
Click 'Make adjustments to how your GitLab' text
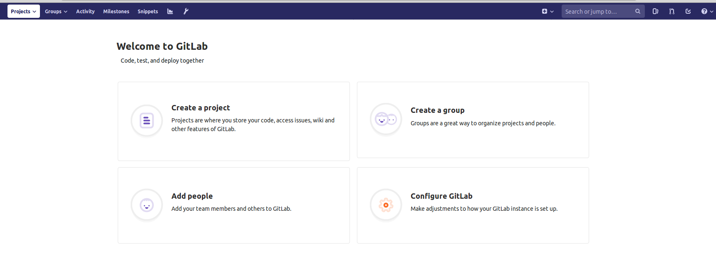484,209
